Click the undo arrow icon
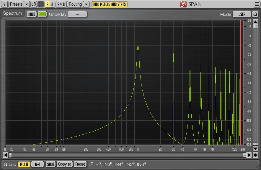Image resolution: width=261 pixels, height=170 pixels. pos(34,4)
